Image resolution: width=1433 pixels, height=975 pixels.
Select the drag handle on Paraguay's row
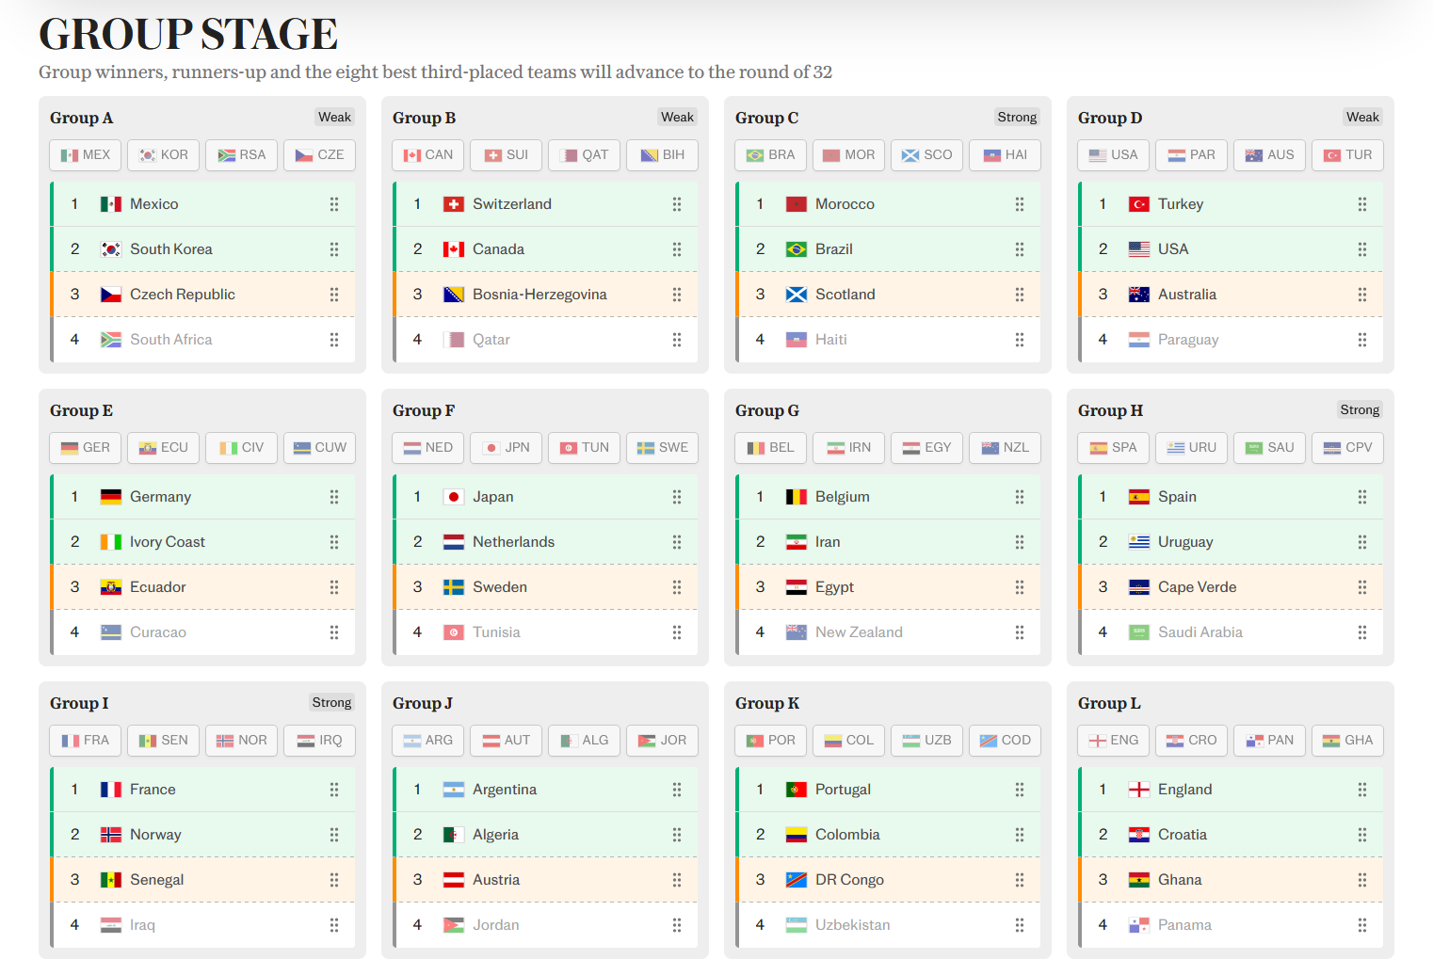tap(1362, 340)
